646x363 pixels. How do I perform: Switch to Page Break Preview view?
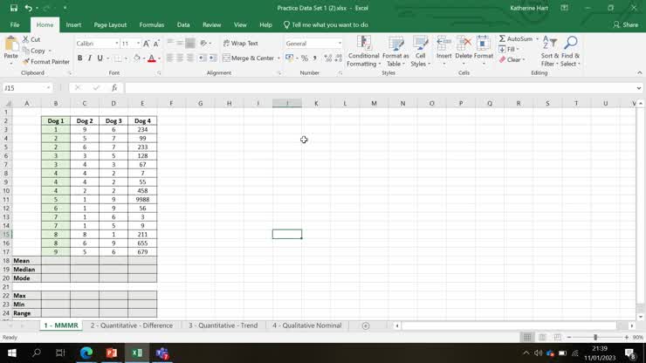[558, 338]
